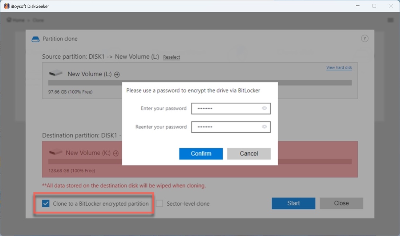Select the 128.68 GB (100% Free) text
This screenshot has width=400, height=236.
pyautogui.click(x=72, y=171)
